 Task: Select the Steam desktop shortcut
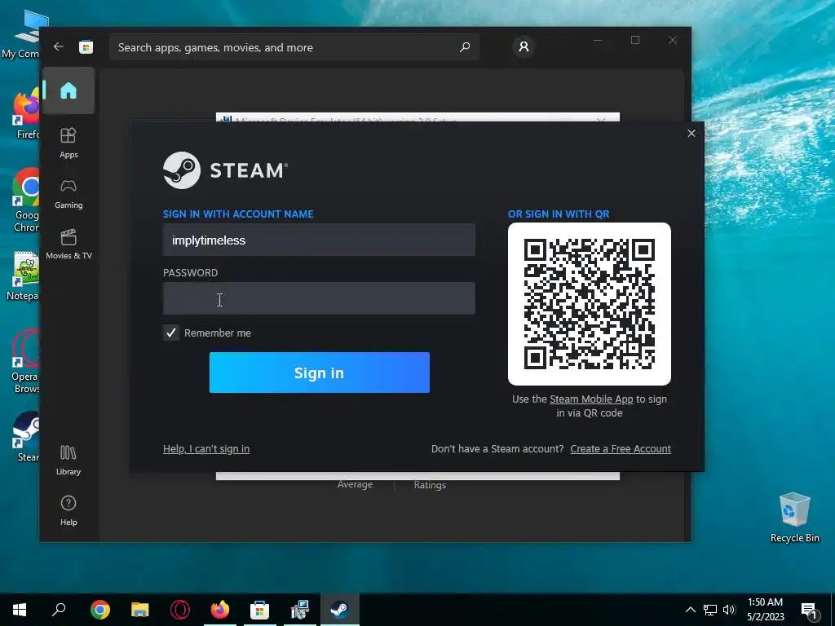coord(26,437)
